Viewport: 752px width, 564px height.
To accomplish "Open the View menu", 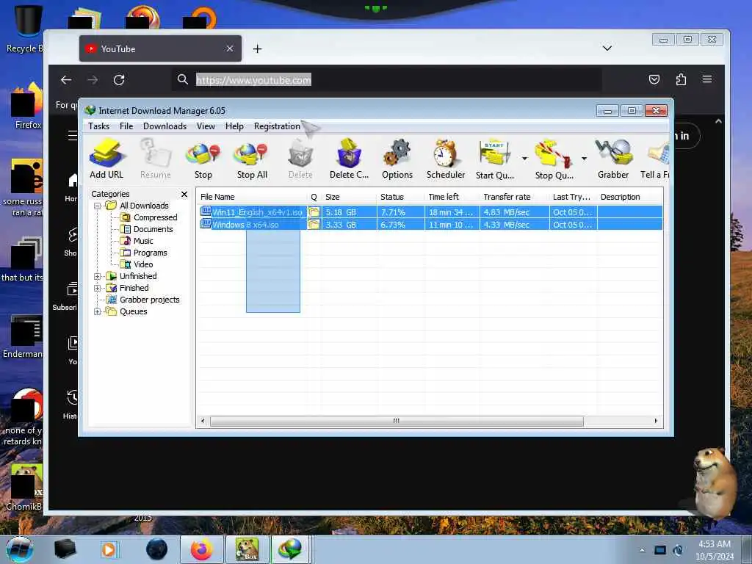I will point(206,126).
